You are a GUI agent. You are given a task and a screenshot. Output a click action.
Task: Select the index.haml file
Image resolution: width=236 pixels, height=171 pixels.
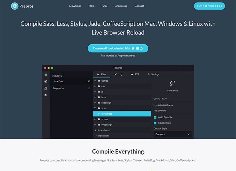[x=103, y=130]
